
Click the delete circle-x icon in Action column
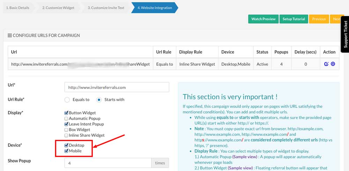(333, 64)
